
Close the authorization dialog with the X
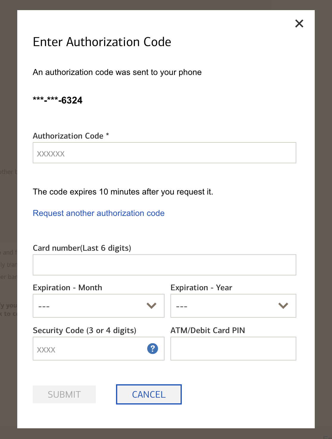[299, 23]
